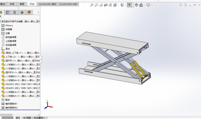The height and width of the screenshot is (119, 201).
Task: Click the expand right panel icon at top right
Action: pyautogui.click(x=185, y=5)
